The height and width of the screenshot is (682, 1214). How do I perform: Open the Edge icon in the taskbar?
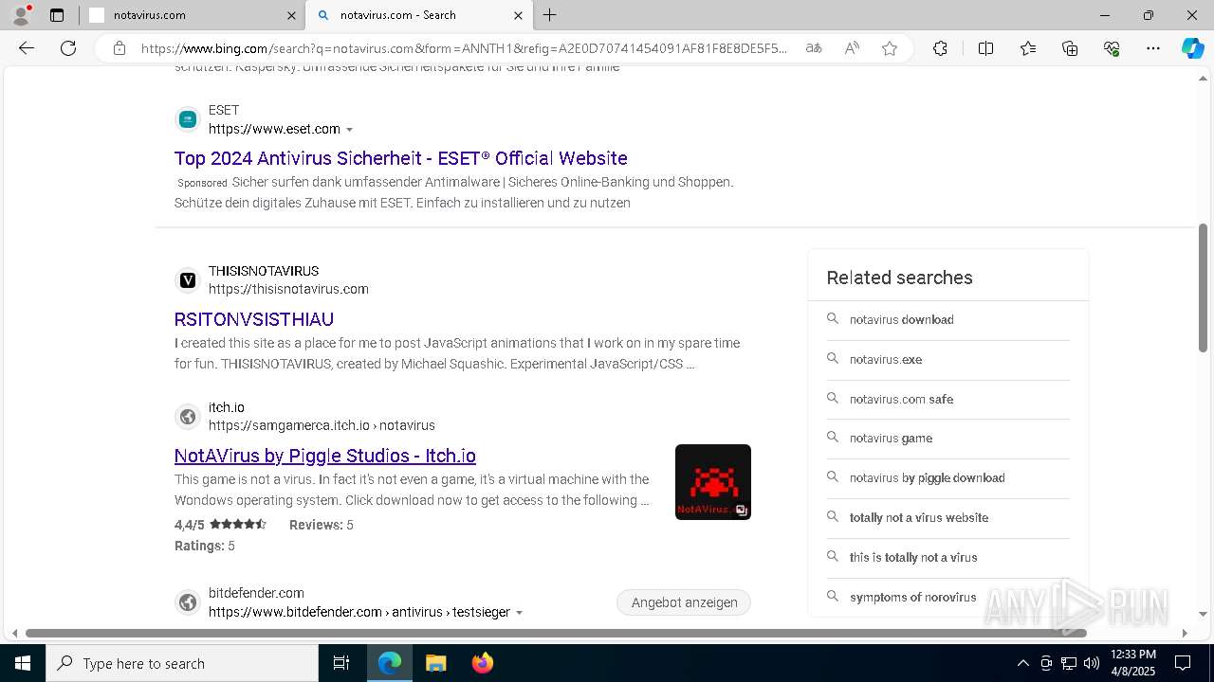coord(390,663)
